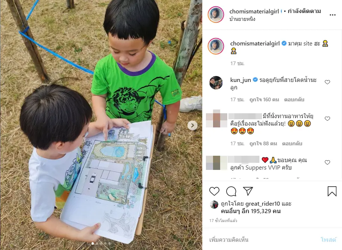Image resolution: width=342 pixels, height=250 pixels.
Task: Click the following status text in header
Action: click(x=304, y=11)
